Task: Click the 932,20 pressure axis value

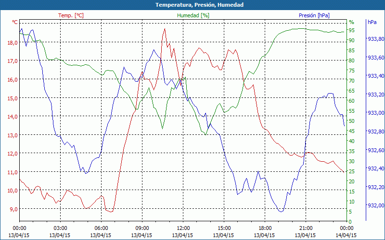Action: coord(375,187)
